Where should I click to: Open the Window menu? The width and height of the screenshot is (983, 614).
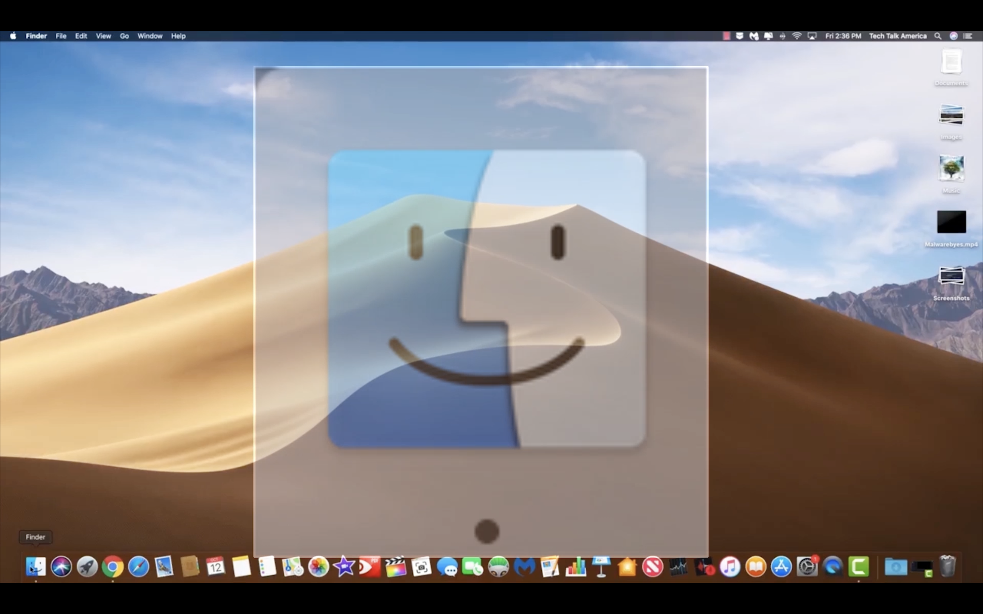click(150, 36)
